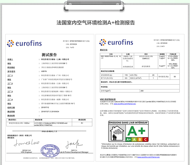This screenshot has width=190, height=165.
Task: Click the eurofins logo on page 1
Action: point(24,43)
